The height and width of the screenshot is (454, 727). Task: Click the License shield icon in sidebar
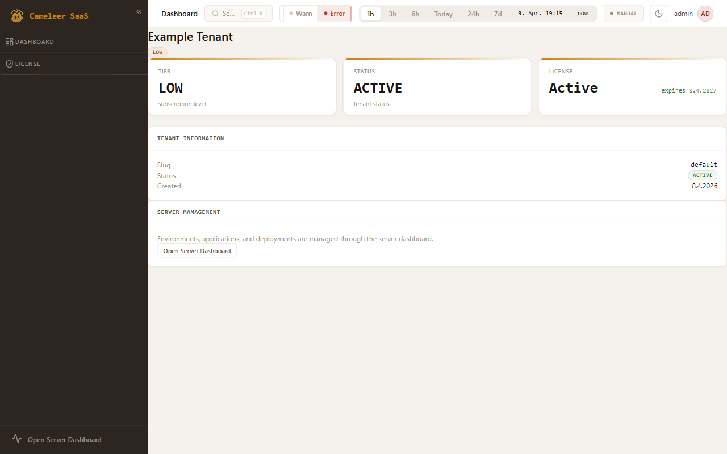[9, 64]
